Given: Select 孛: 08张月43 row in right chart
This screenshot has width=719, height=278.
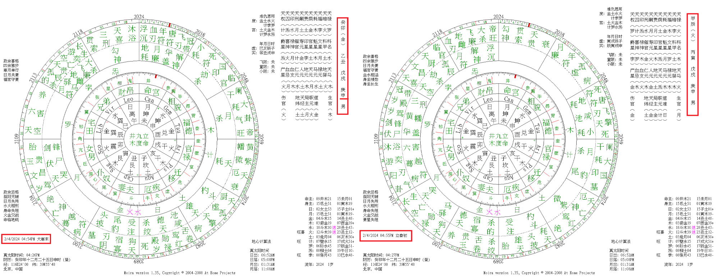Looking at the screenshot, I should click(691, 255).
